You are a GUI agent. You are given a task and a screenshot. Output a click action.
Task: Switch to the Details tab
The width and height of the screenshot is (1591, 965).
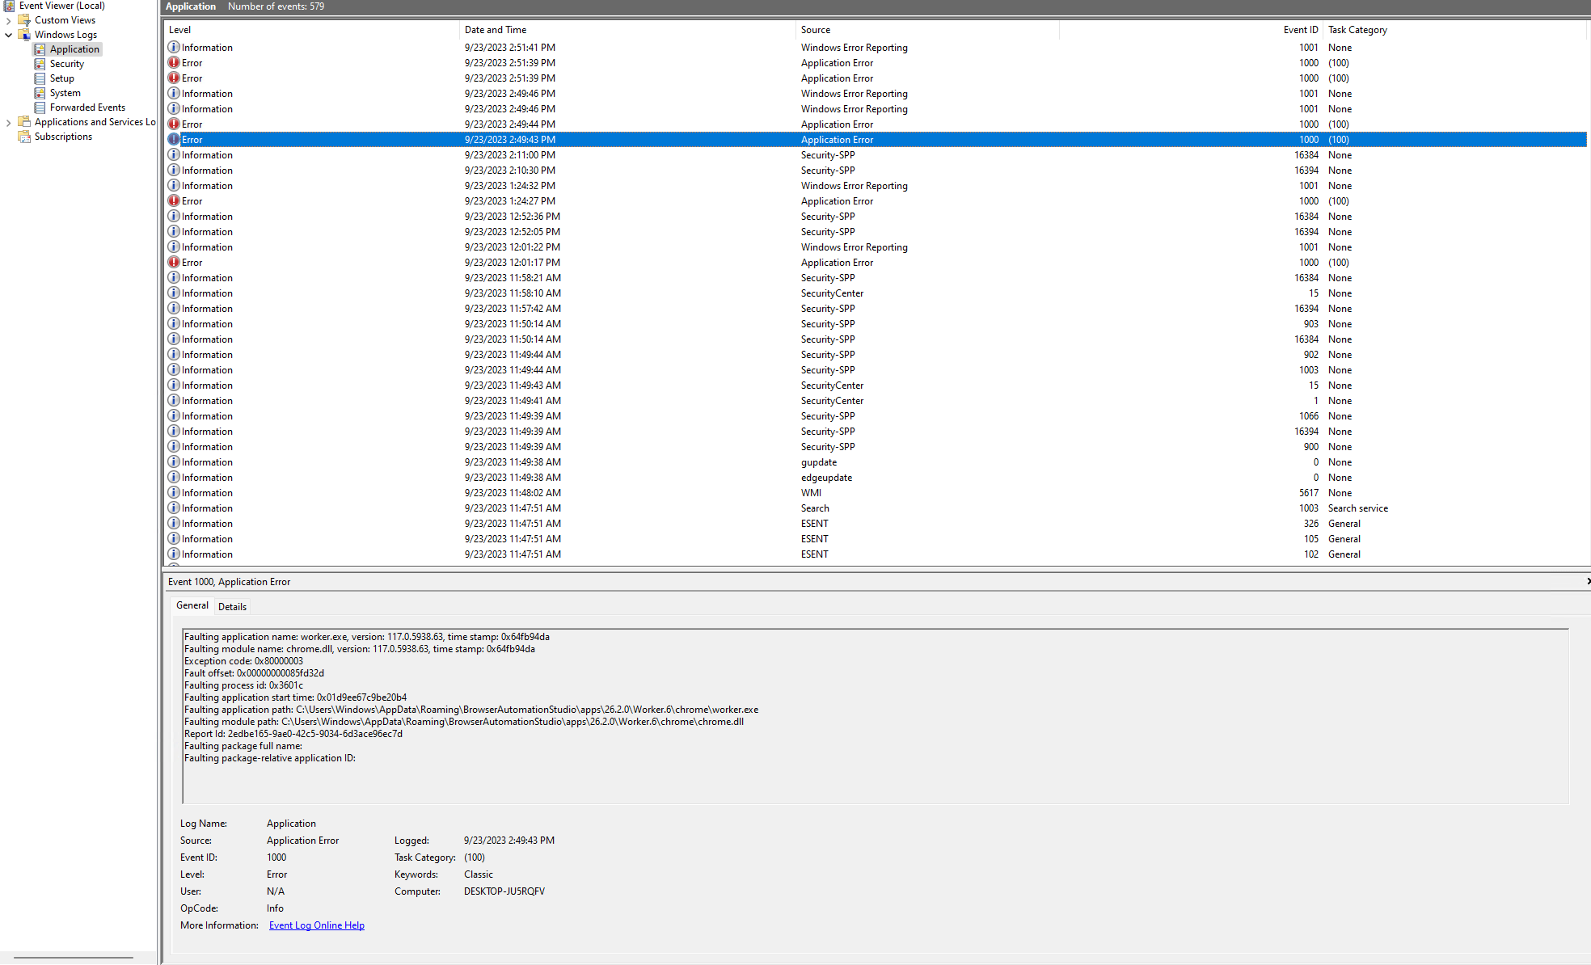[232, 606]
